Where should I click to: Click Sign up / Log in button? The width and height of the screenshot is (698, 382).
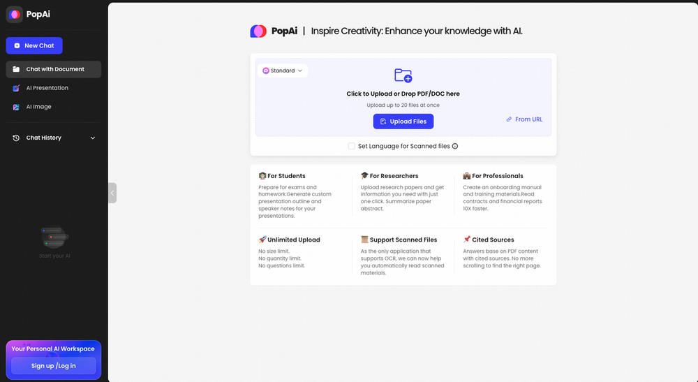tap(54, 365)
